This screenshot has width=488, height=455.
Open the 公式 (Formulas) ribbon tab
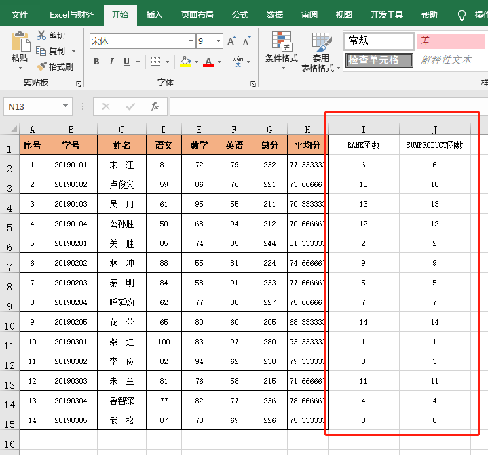(240, 14)
